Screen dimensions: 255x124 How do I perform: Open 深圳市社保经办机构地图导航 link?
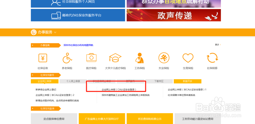click(78, 45)
